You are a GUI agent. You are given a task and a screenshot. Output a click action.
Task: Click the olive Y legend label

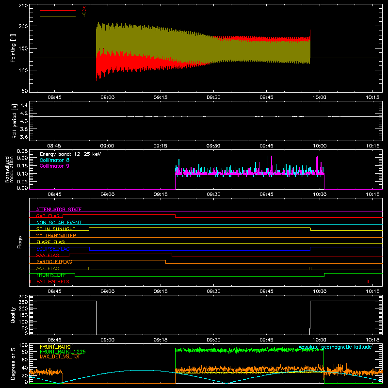coord(84,15)
